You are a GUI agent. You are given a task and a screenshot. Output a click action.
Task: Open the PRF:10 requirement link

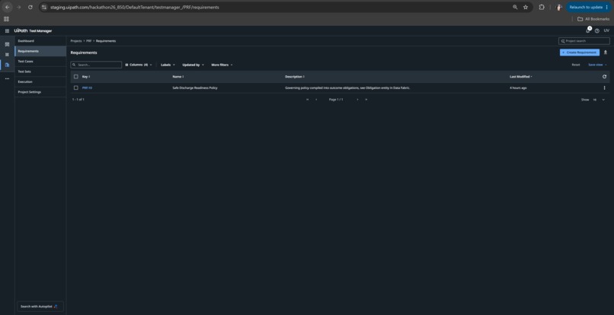tap(87, 87)
